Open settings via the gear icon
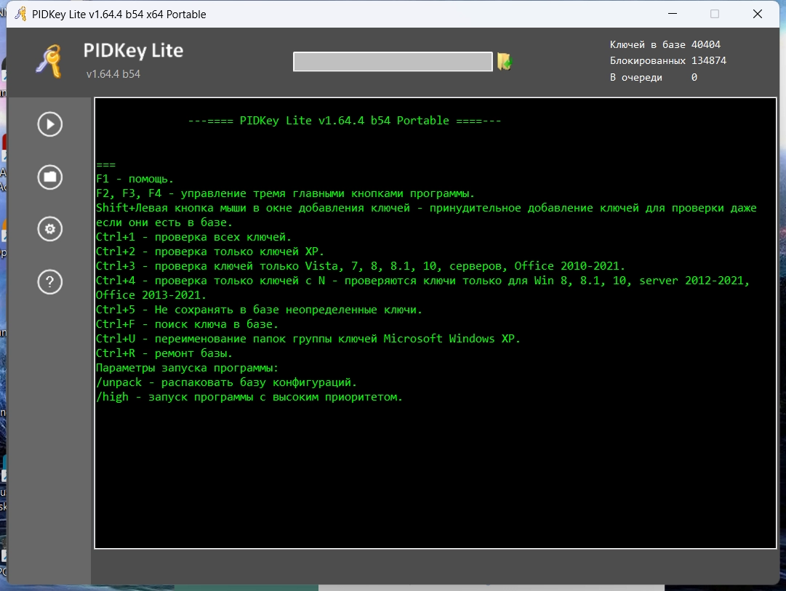Screen dimensions: 786x591 [49, 229]
